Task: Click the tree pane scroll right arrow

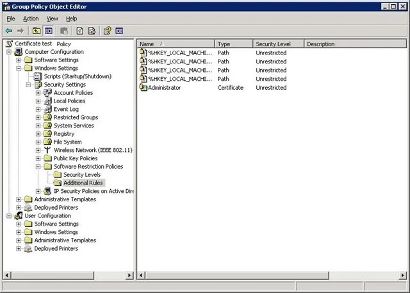Action: click(129, 275)
